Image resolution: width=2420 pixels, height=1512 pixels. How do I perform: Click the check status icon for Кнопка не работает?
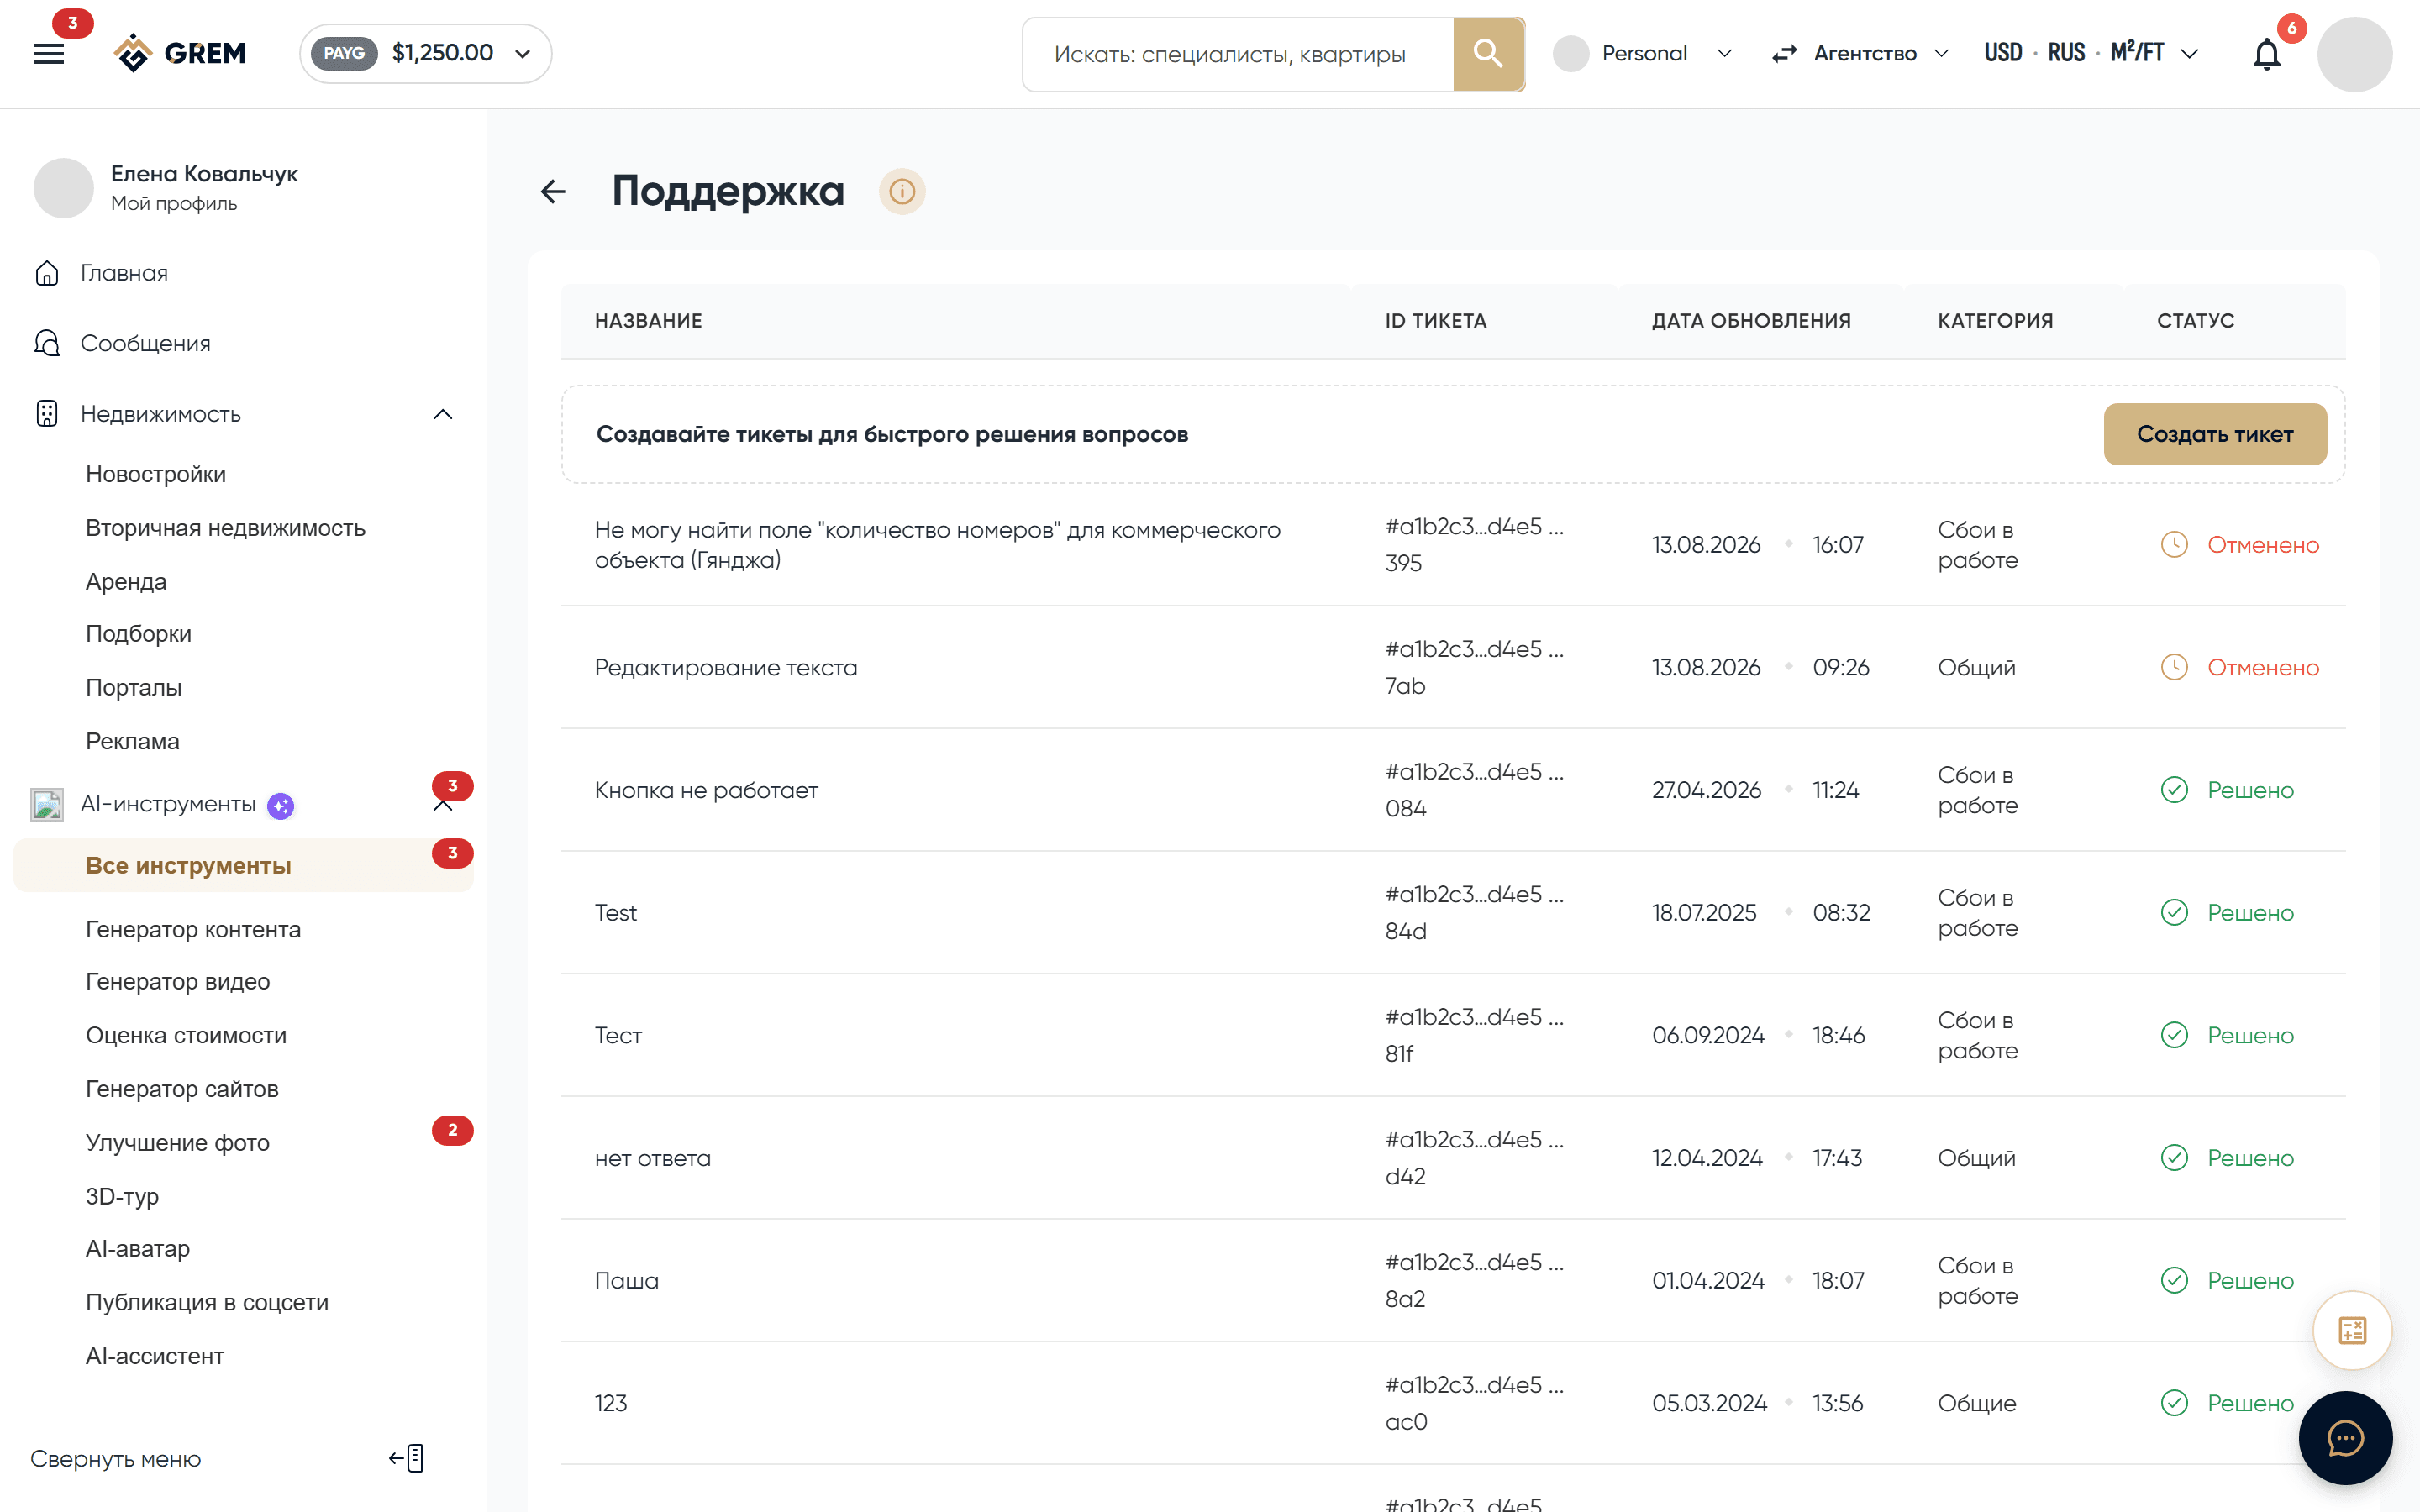2174,790
